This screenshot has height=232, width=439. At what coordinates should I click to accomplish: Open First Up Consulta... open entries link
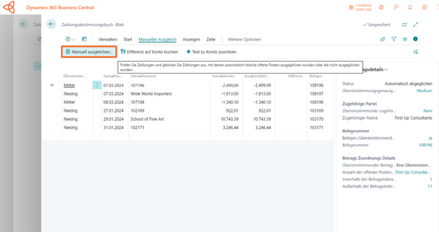(x=412, y=172)
